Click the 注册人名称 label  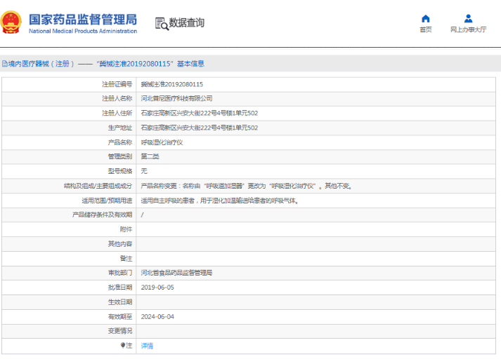point(117,99)
